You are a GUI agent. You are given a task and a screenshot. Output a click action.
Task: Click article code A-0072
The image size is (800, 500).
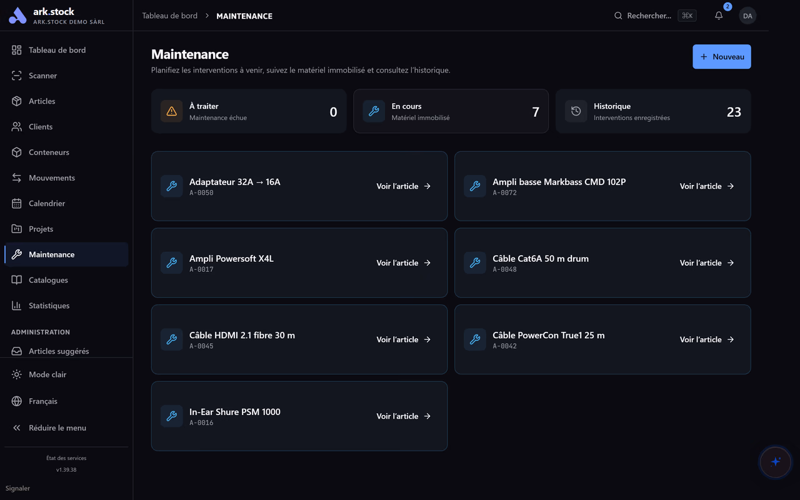click(x=504, y=193)
